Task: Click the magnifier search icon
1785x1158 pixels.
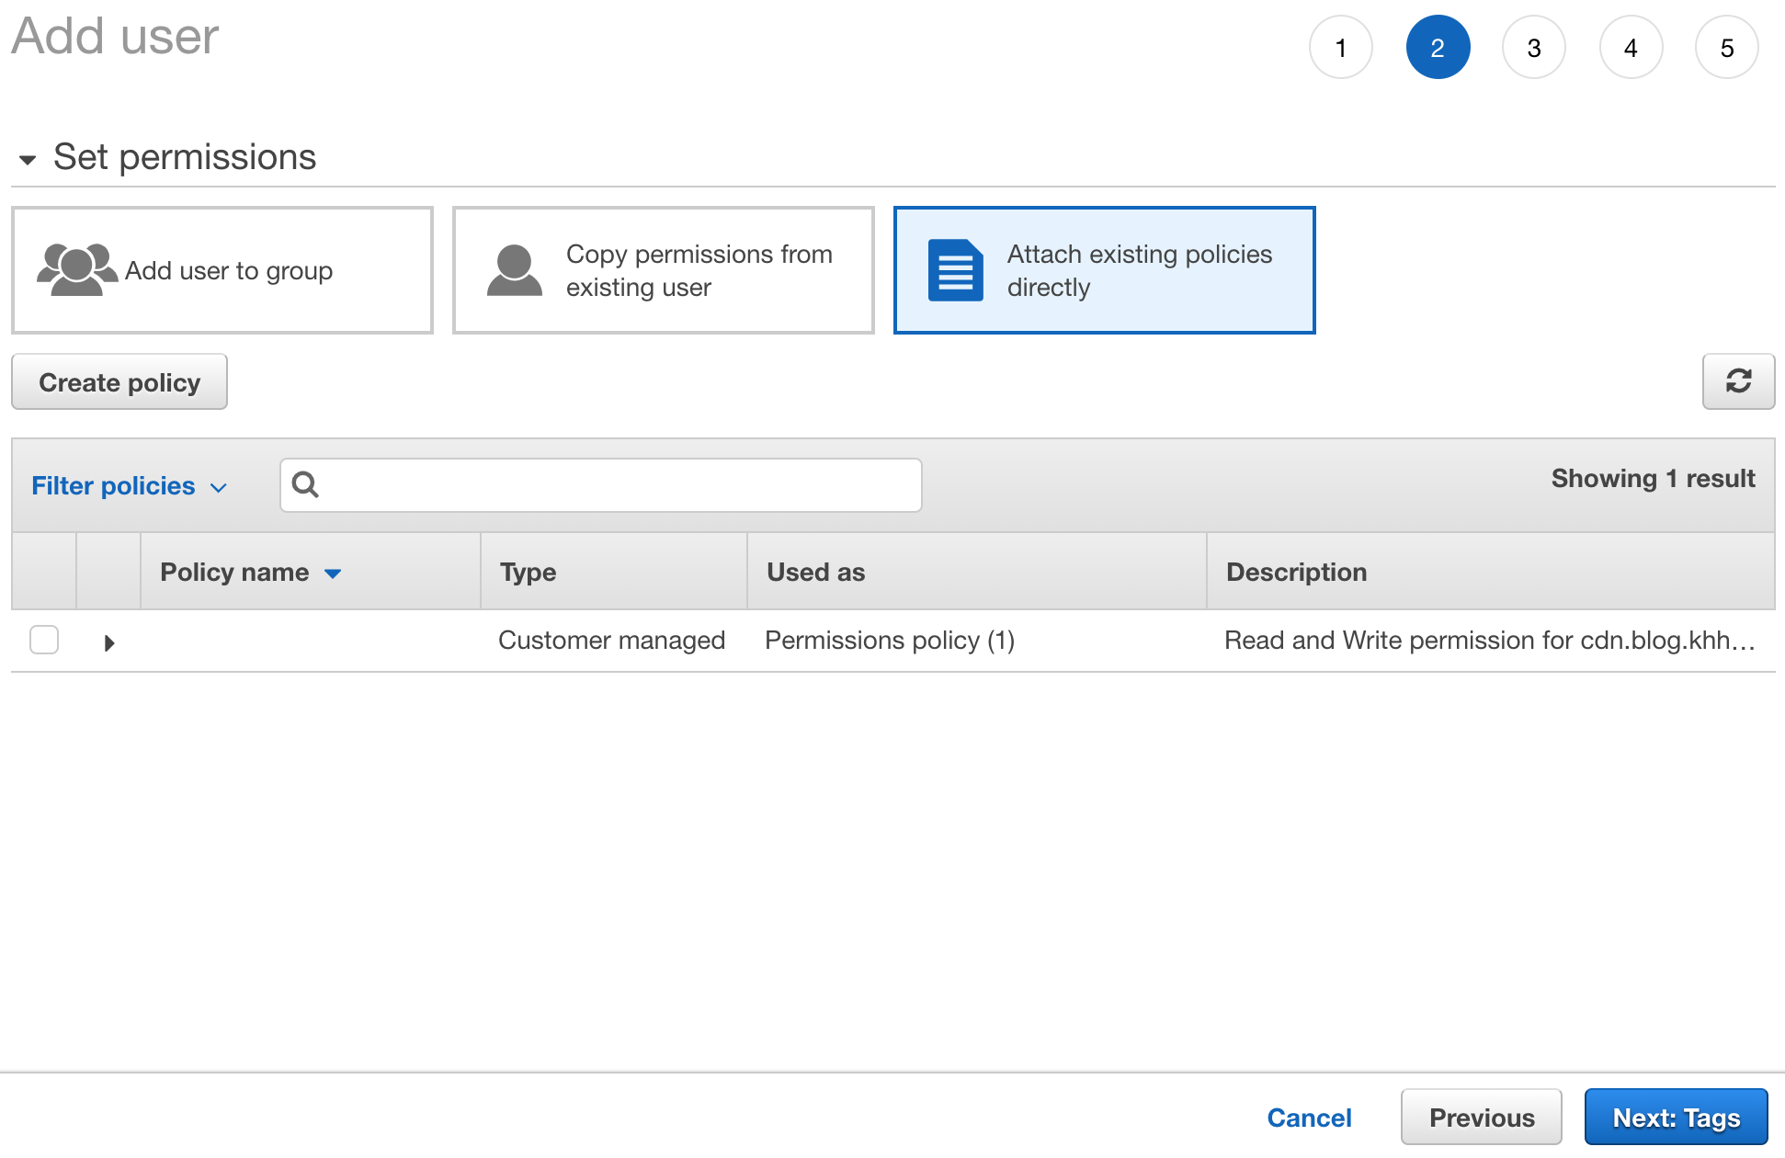Action: [x=305, y=484]
